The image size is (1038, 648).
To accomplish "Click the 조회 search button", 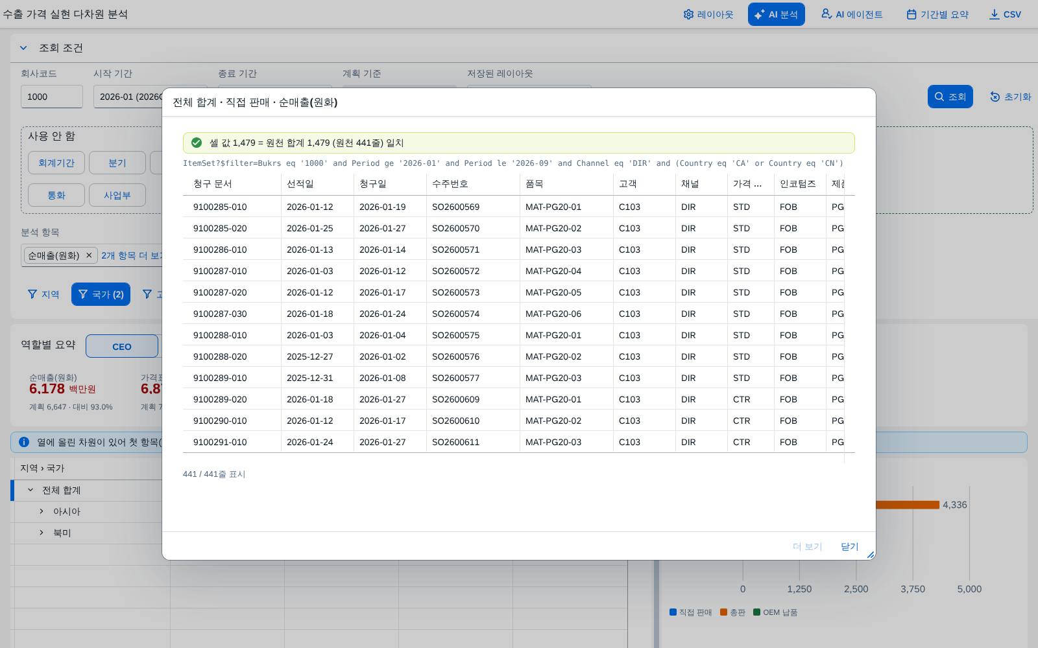I will (950, 97).
